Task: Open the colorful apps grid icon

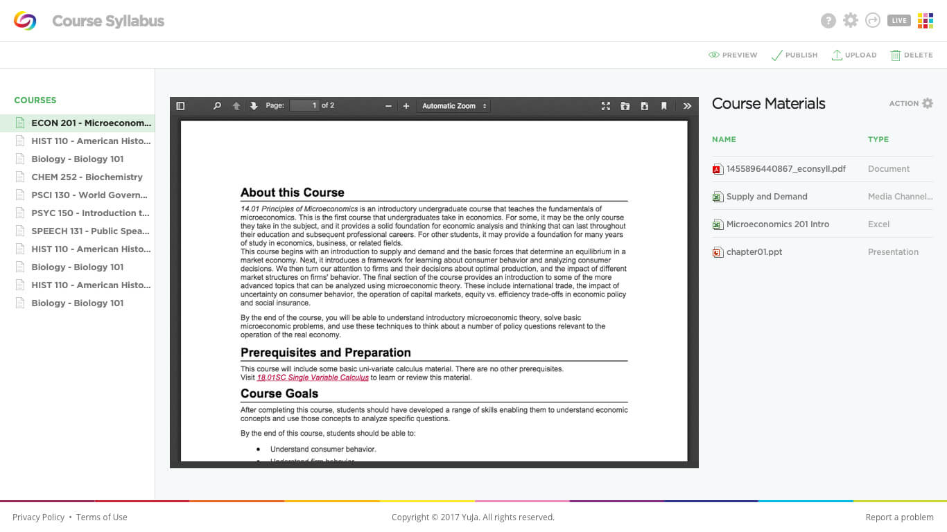Action: 926,21
